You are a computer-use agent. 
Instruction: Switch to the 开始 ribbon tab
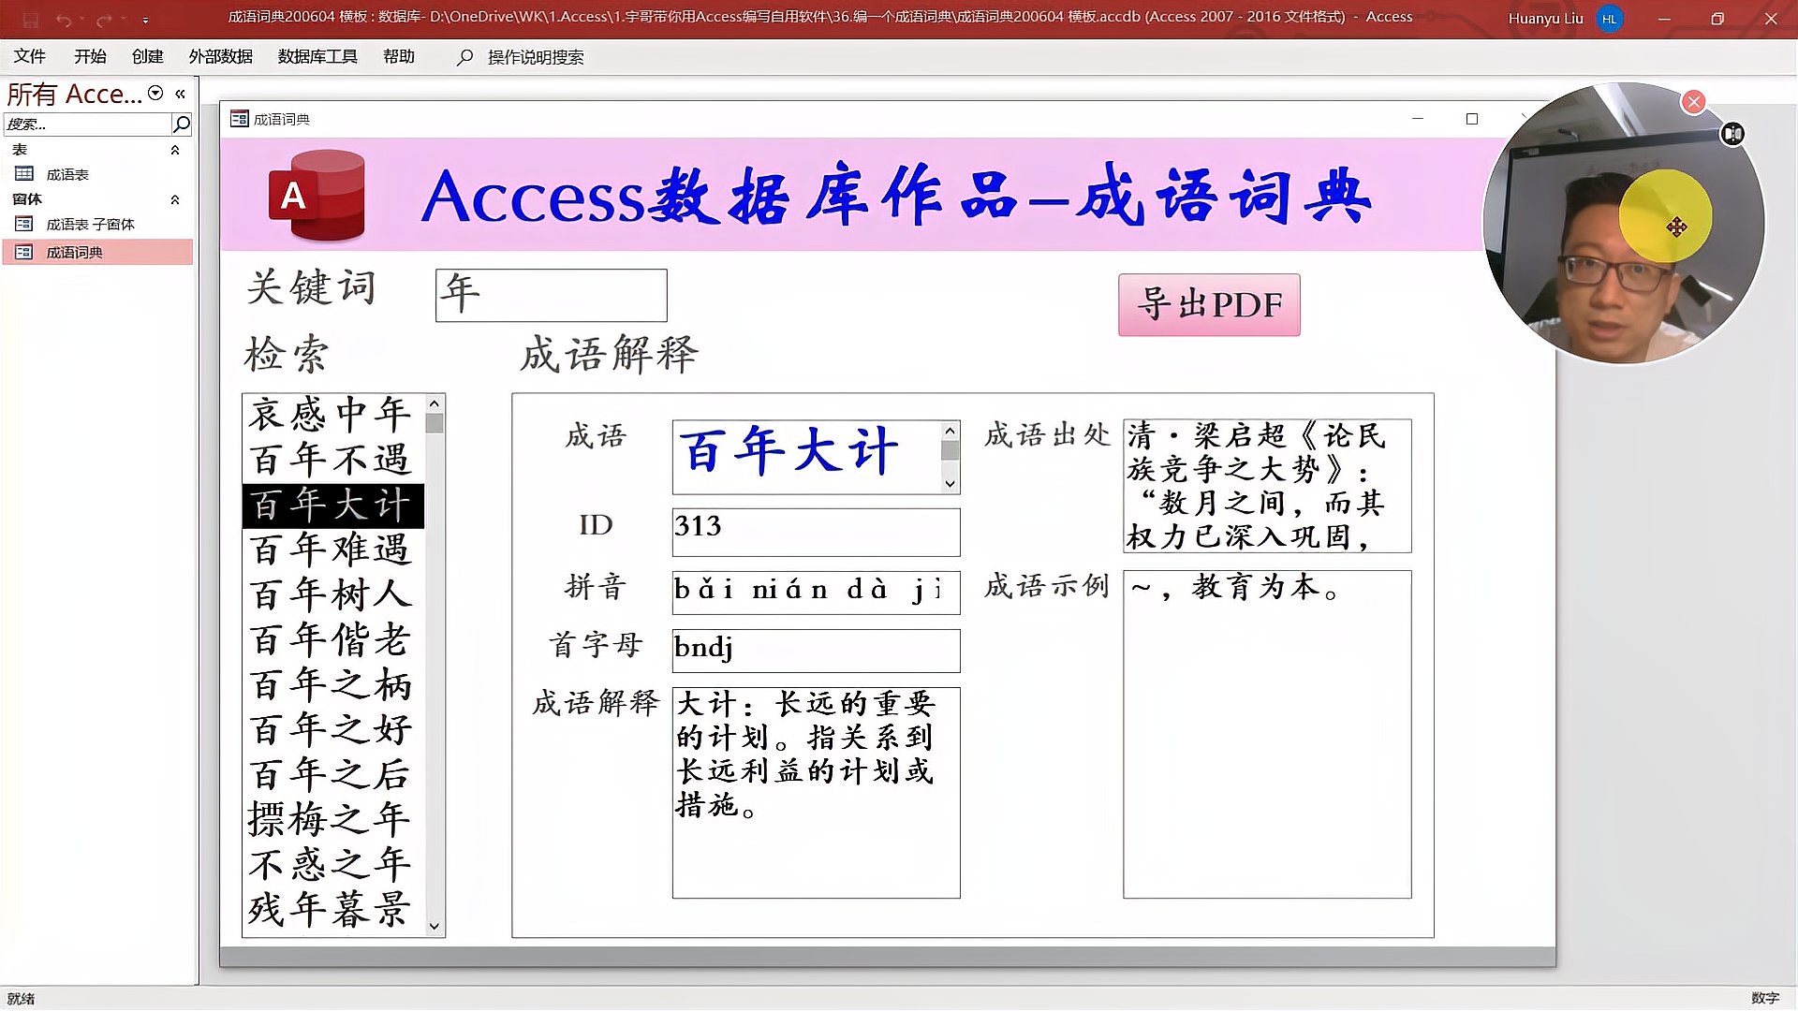[90, 57]
